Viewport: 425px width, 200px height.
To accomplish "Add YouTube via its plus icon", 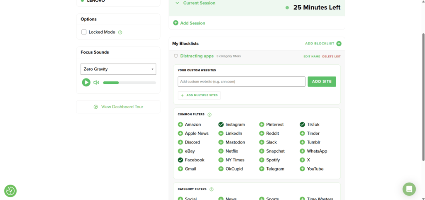I will click(302, 169).
